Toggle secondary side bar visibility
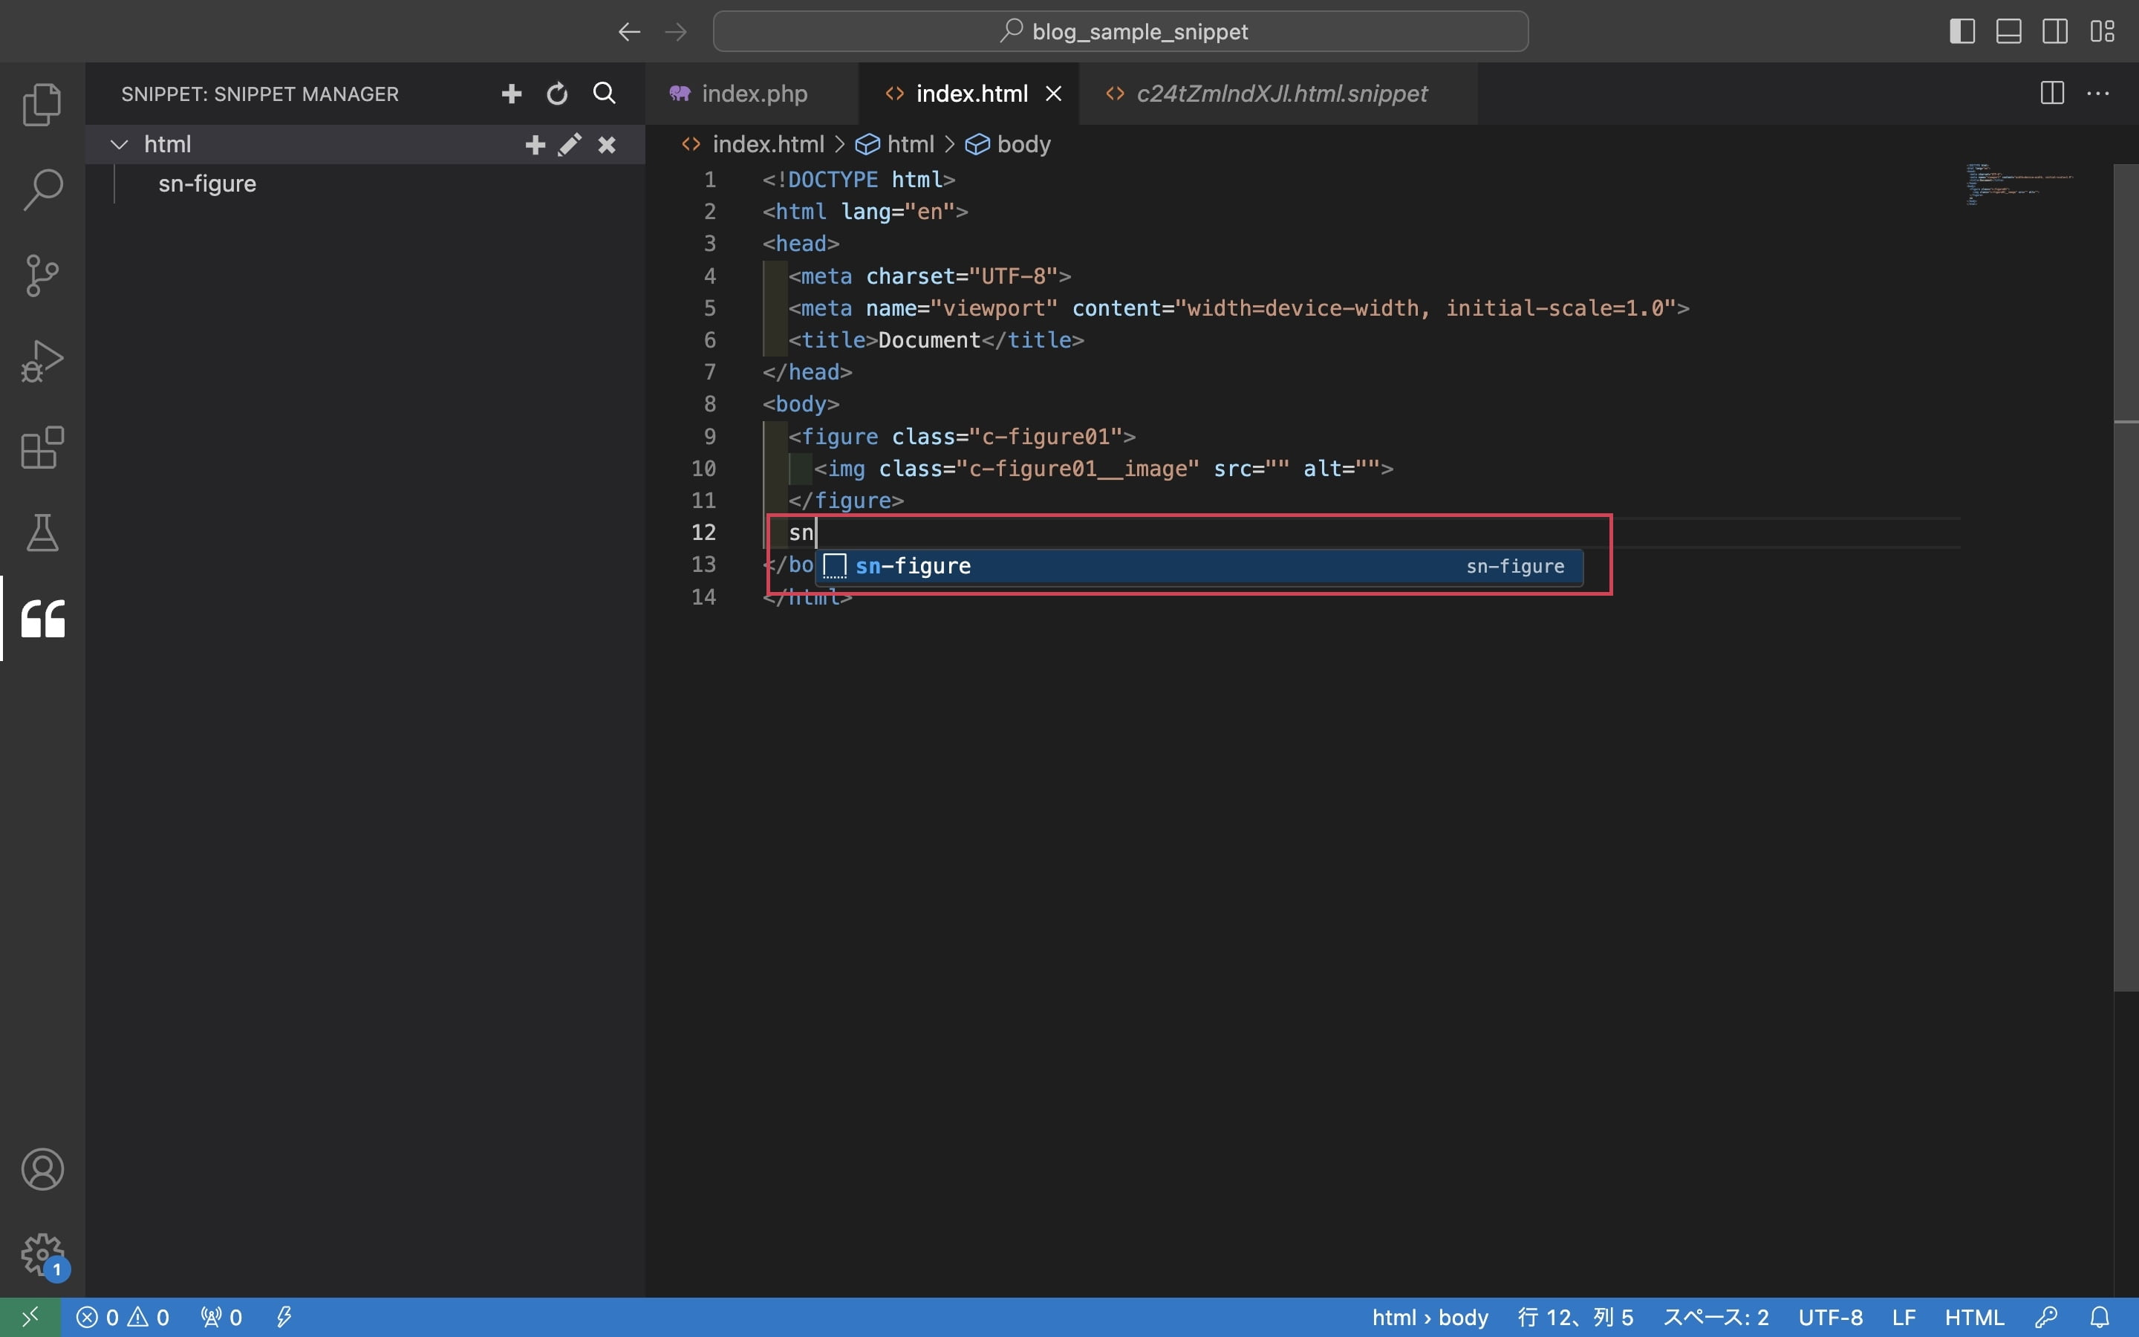This screenshot has height=1337, width=2139. [2054, 32]
